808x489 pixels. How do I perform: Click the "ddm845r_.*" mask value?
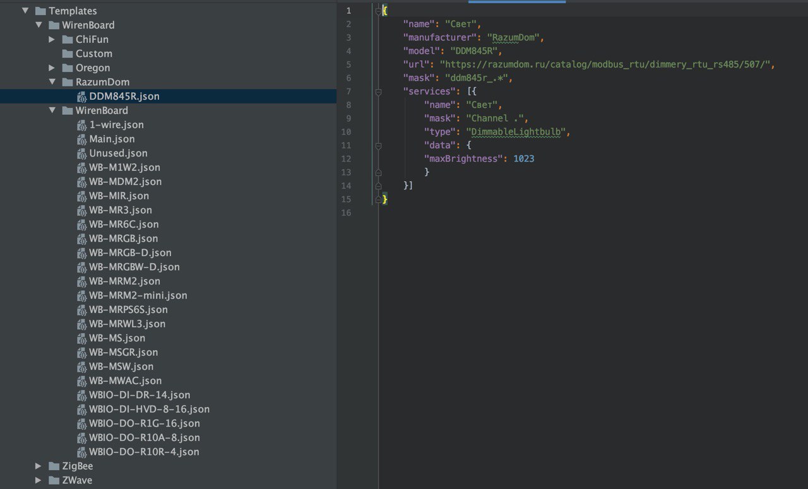click(x=477, y=78)
